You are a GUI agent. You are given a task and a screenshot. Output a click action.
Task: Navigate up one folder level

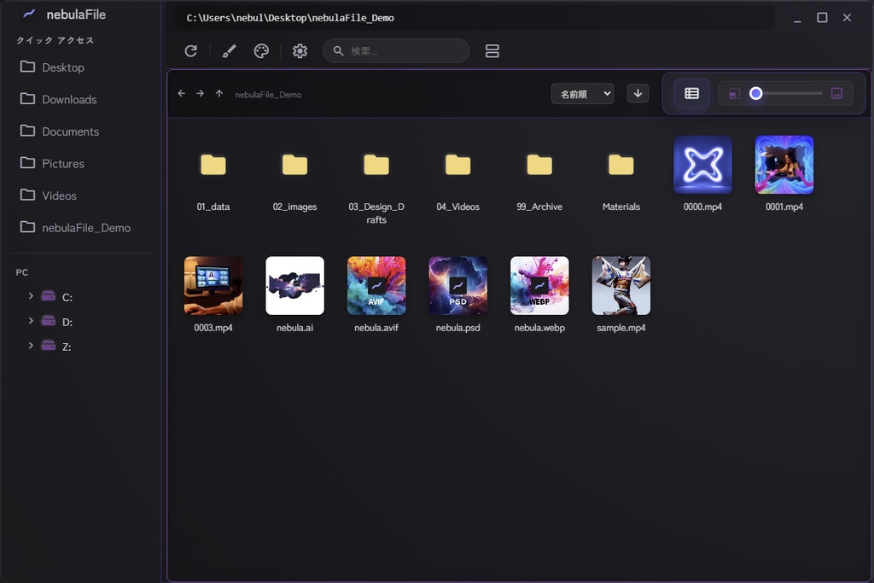219,94
